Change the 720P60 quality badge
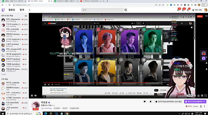 (190, 96)
